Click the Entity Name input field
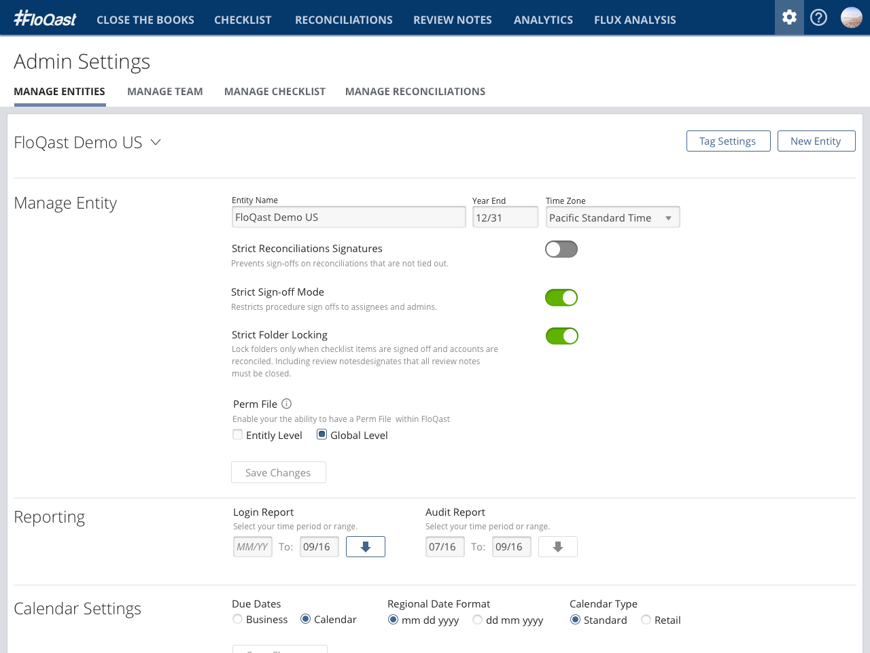Screen dimensions: 870x653 [349, 217]
